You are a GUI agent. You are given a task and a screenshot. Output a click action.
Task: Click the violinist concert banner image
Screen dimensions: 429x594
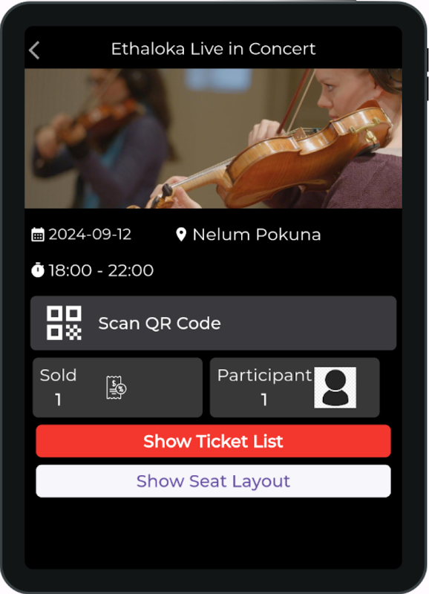coord(213,138)
